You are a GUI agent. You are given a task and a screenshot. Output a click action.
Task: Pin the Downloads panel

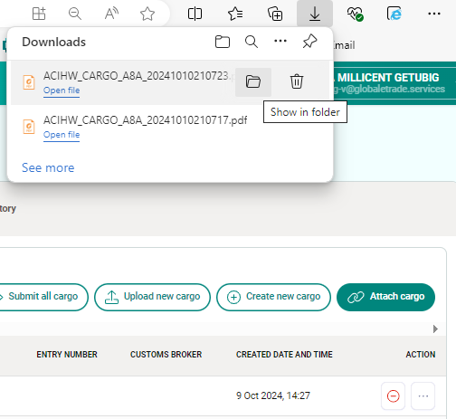click(309, 42)
